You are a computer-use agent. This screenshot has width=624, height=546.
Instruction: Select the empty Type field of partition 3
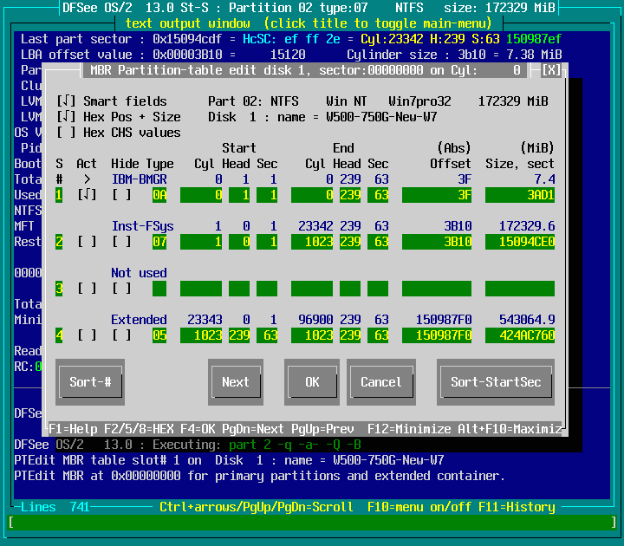tap(159, 289)
